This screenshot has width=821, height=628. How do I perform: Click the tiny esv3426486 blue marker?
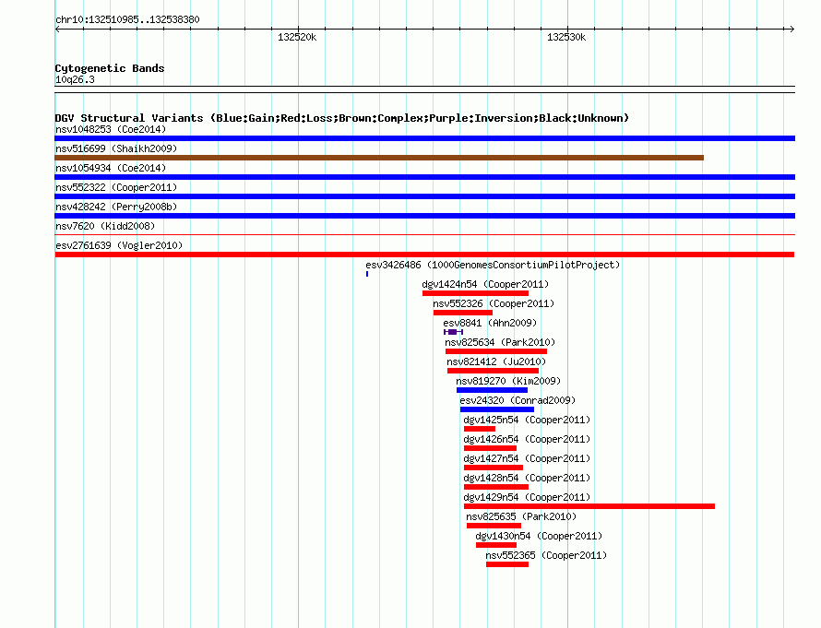tap(367, 274)
